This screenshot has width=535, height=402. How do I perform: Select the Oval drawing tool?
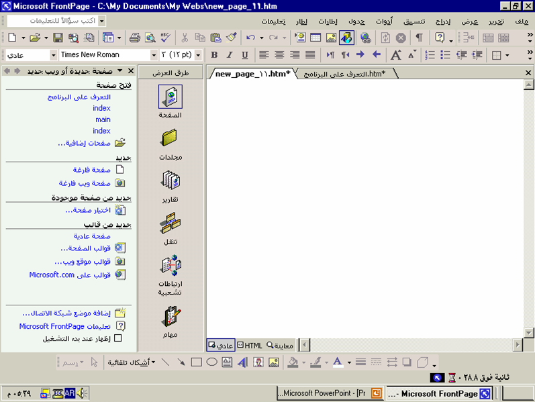212,362
